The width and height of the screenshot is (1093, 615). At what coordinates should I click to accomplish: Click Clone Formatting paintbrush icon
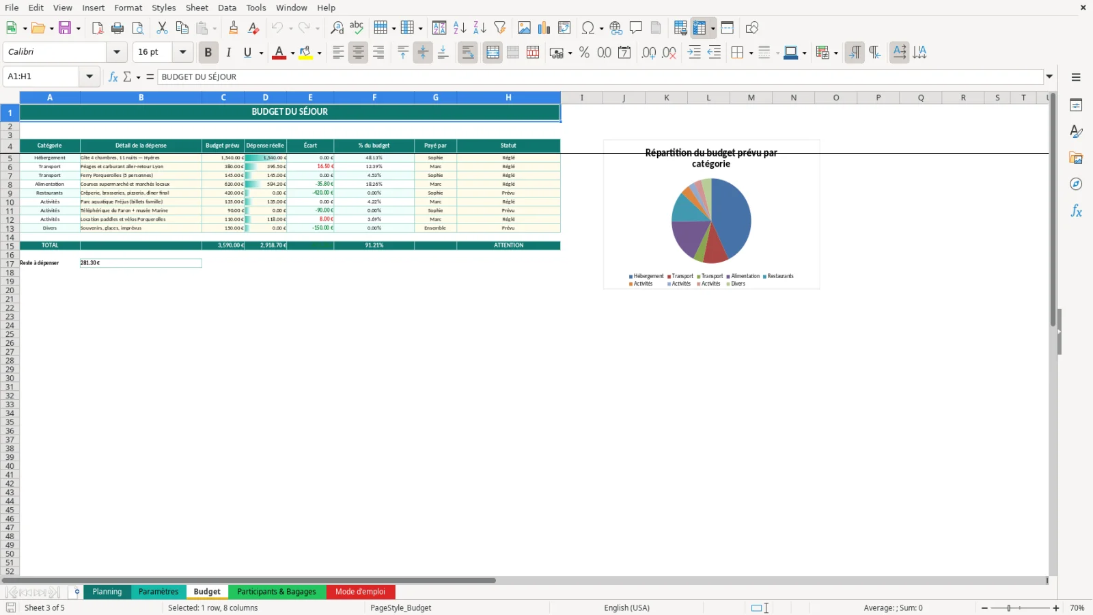pos(234,28)
